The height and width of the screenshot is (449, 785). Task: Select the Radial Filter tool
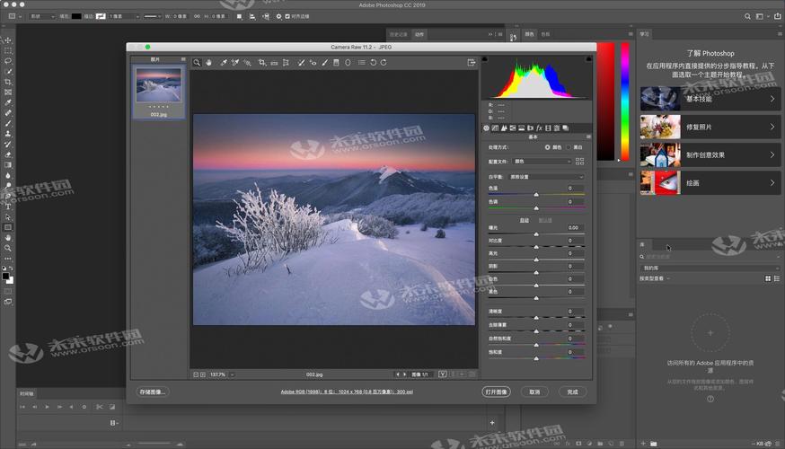(x=348, y=63)
